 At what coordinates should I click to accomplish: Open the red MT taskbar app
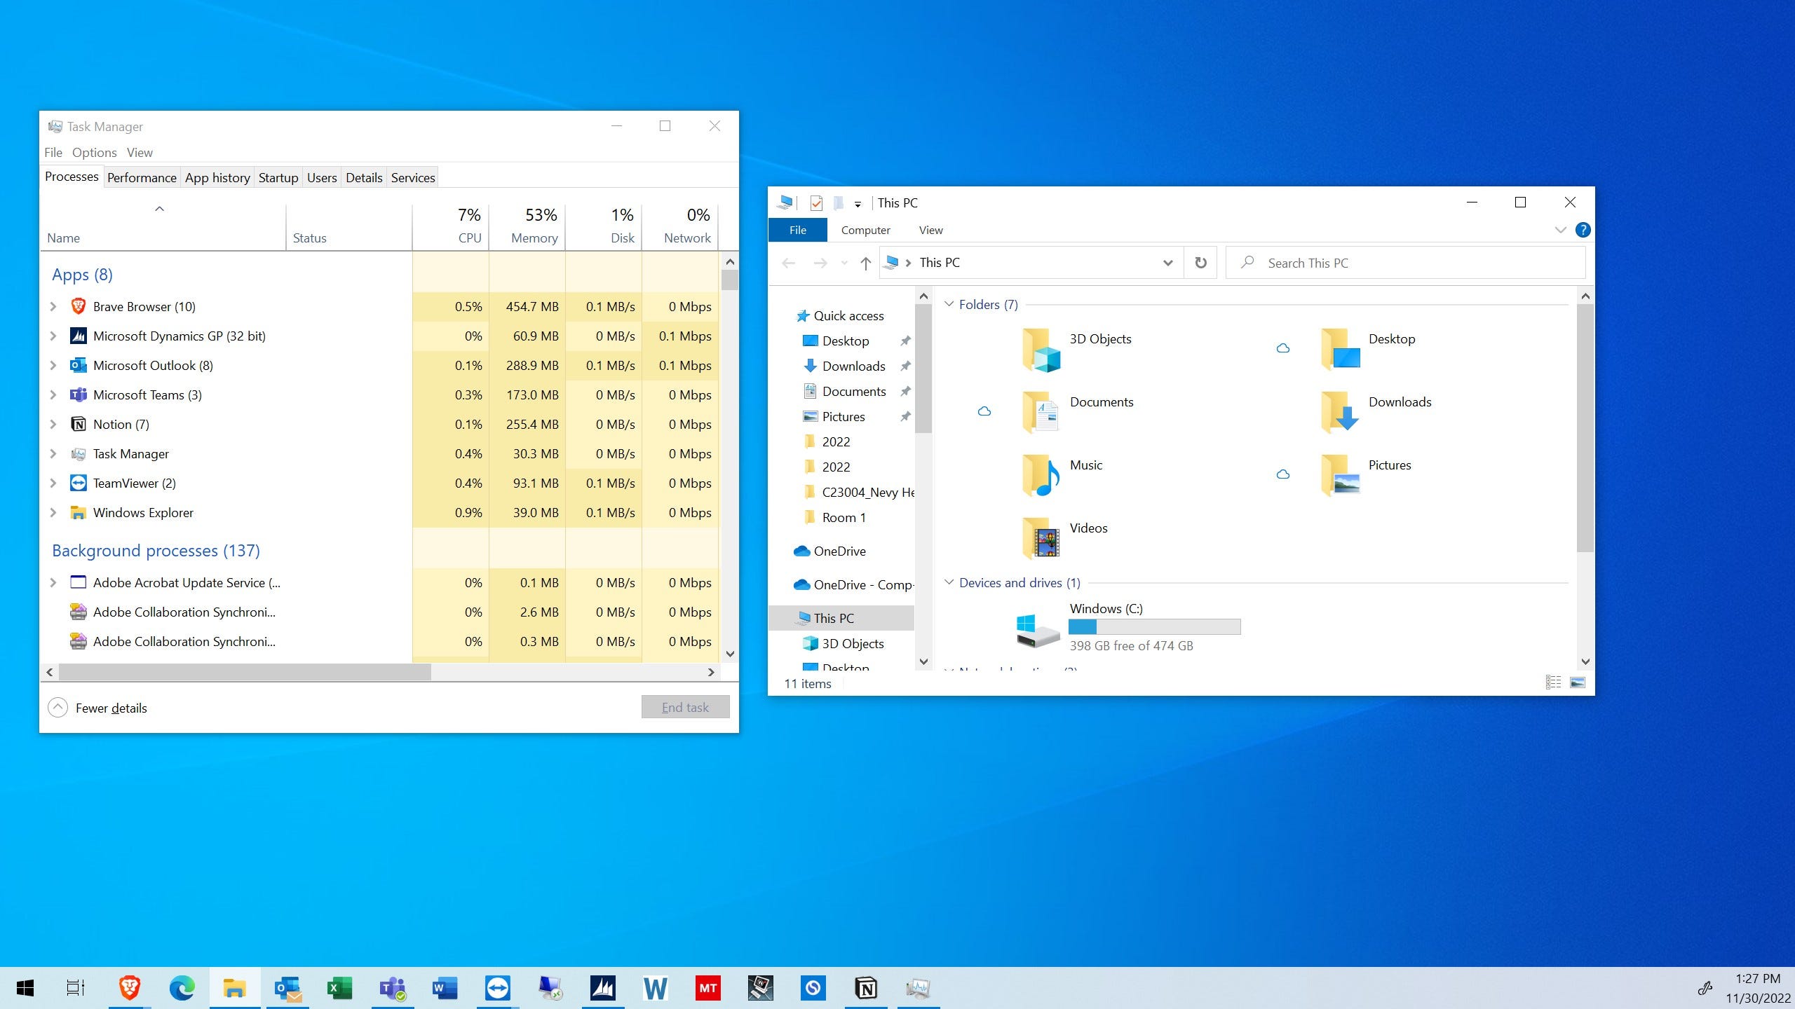[708, 988]
